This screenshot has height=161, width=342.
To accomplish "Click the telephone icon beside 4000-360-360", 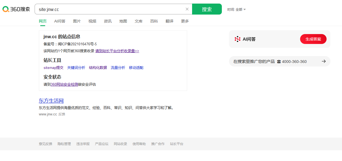I will click(x=279, y=62).
